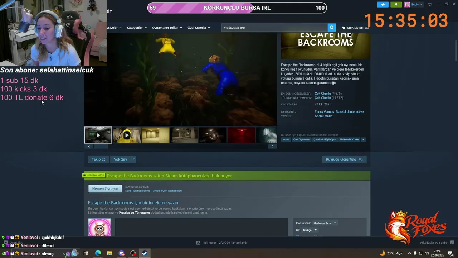Open the Friends and Chat icon

(452, 243)
